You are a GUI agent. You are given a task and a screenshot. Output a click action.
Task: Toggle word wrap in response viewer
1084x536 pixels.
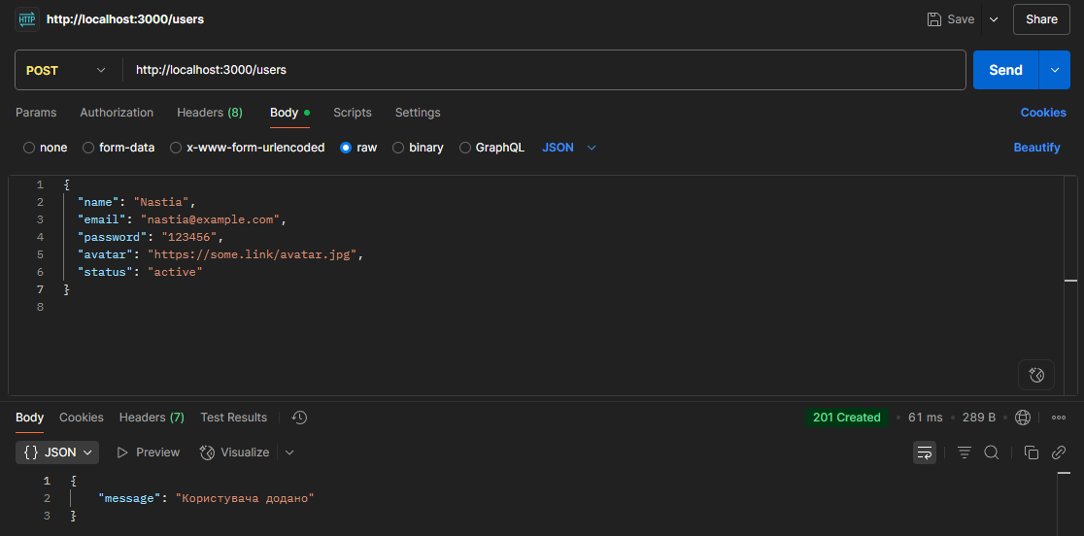925,452
